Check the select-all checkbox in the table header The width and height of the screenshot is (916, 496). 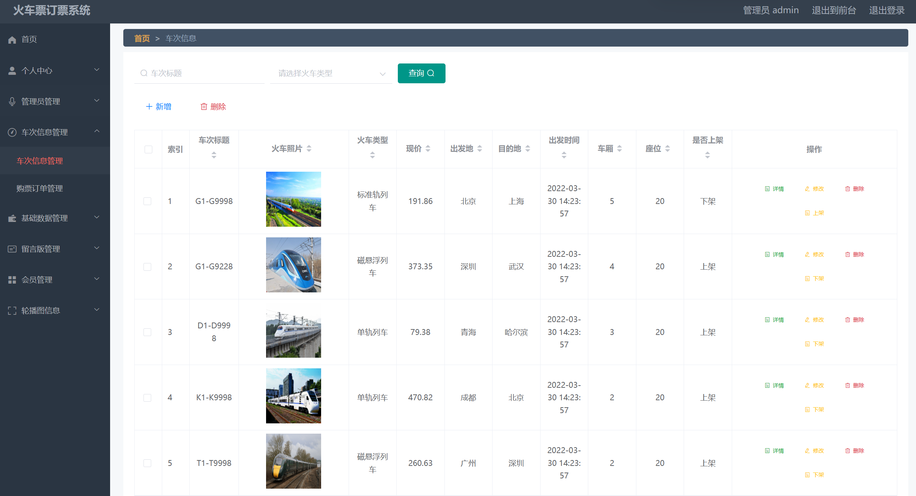point(148,149)
